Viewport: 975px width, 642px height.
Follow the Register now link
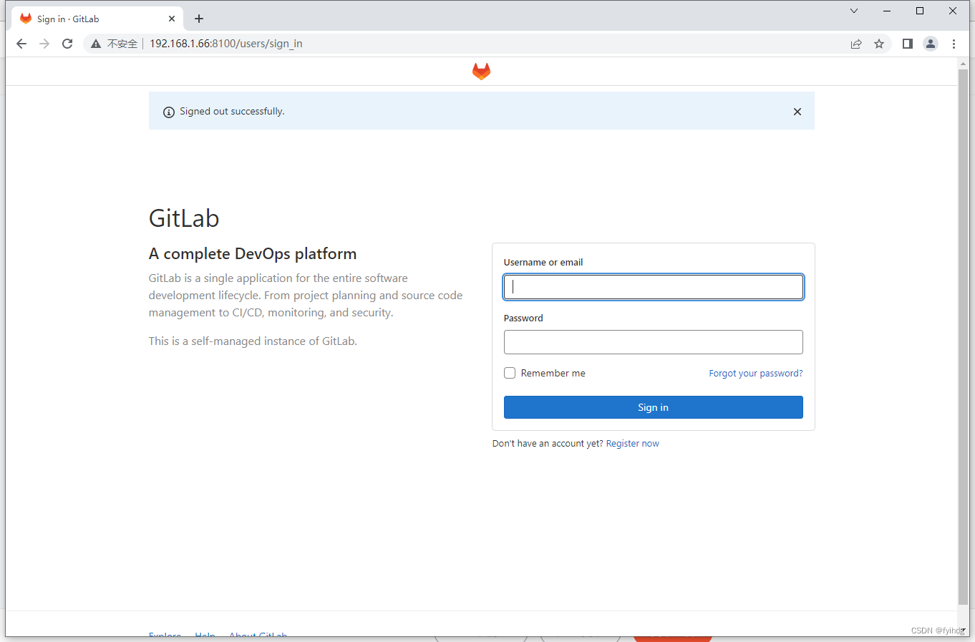(x=632, y=443)
